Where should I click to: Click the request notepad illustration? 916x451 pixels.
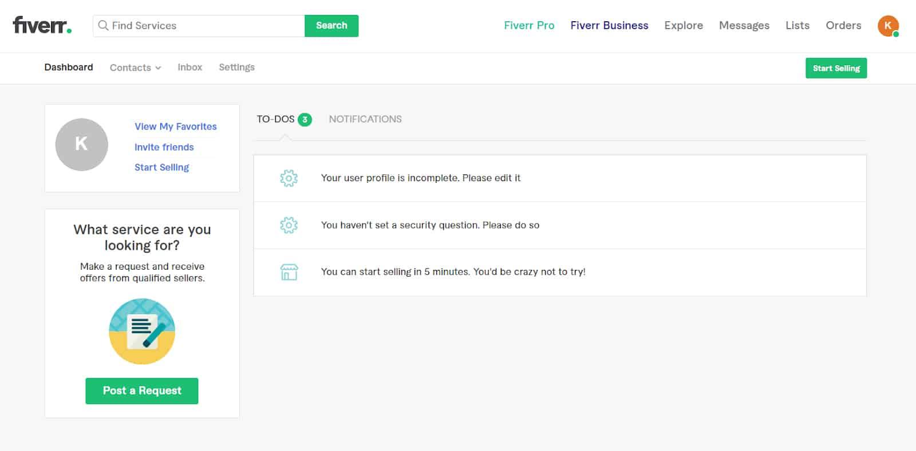[x=142, y=332]
